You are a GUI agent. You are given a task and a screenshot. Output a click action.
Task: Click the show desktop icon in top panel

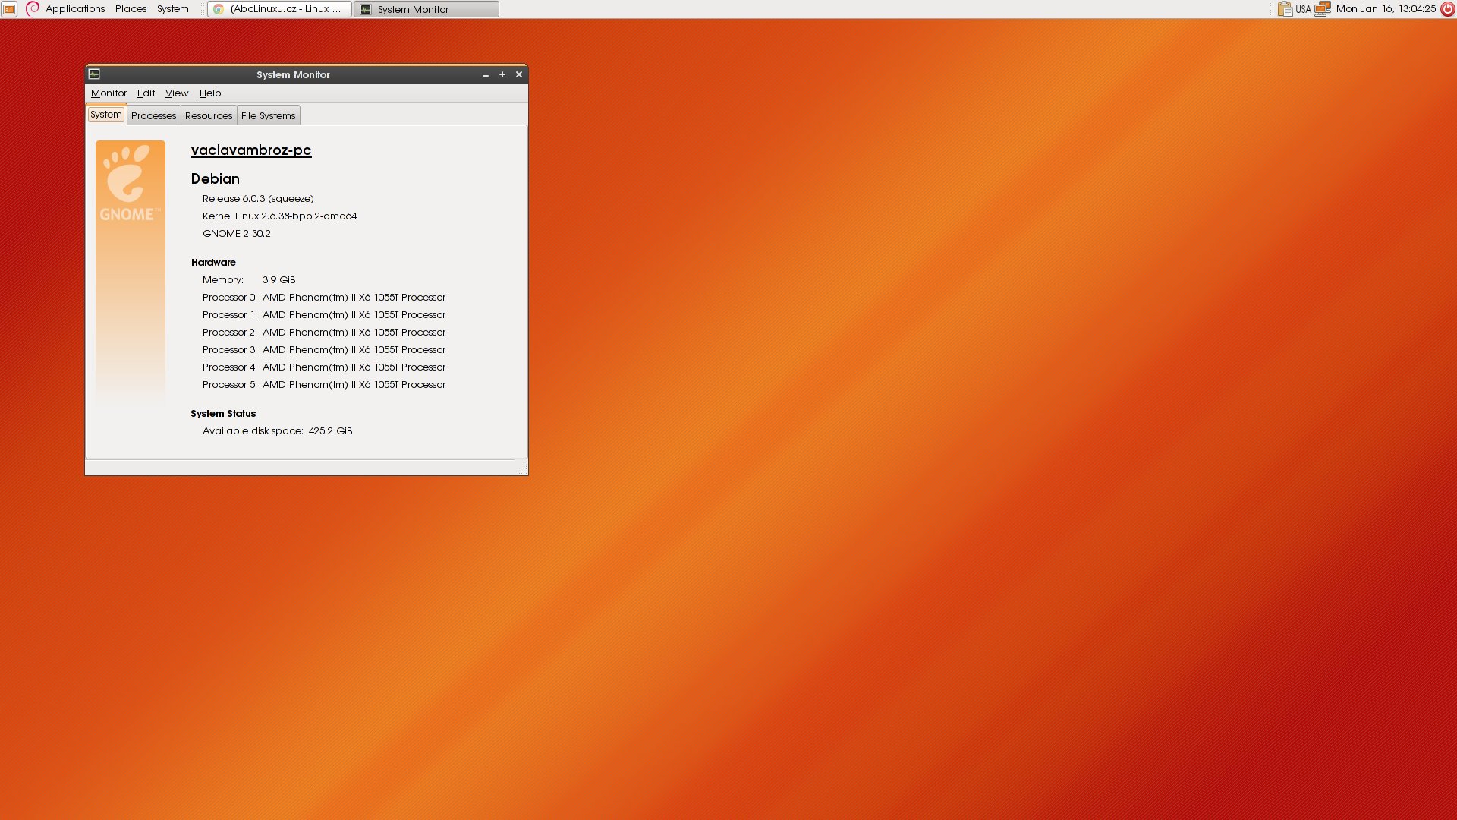(9, 9)
